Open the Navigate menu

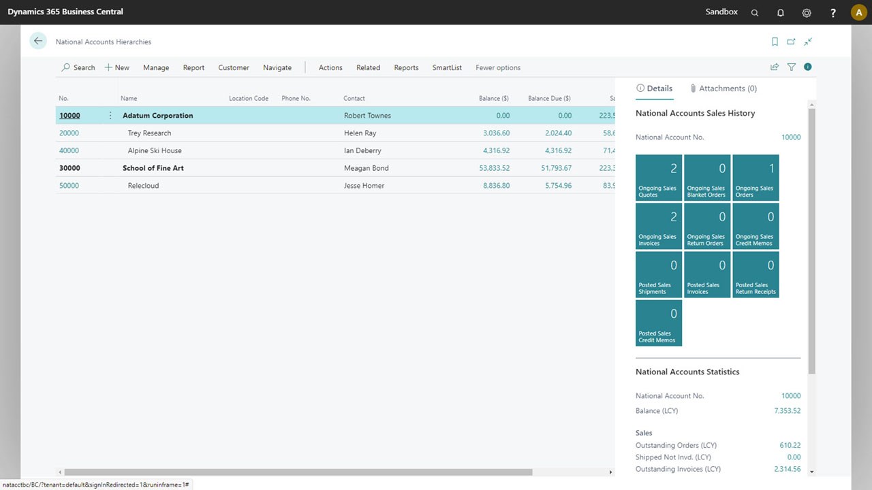pos(277,67)
